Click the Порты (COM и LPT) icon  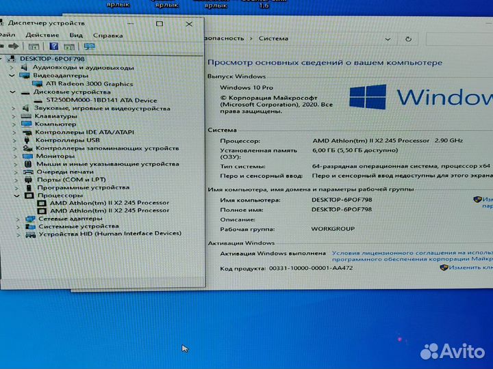[28, 180]
